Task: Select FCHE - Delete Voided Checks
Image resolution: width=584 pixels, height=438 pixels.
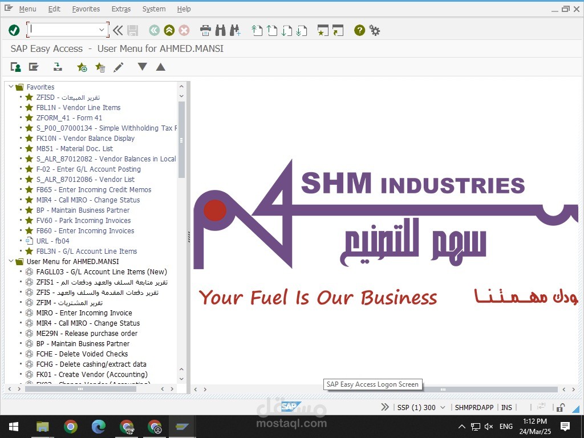Action: point(82,354)
